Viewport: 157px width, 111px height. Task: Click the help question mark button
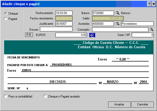tap(149, 4)
